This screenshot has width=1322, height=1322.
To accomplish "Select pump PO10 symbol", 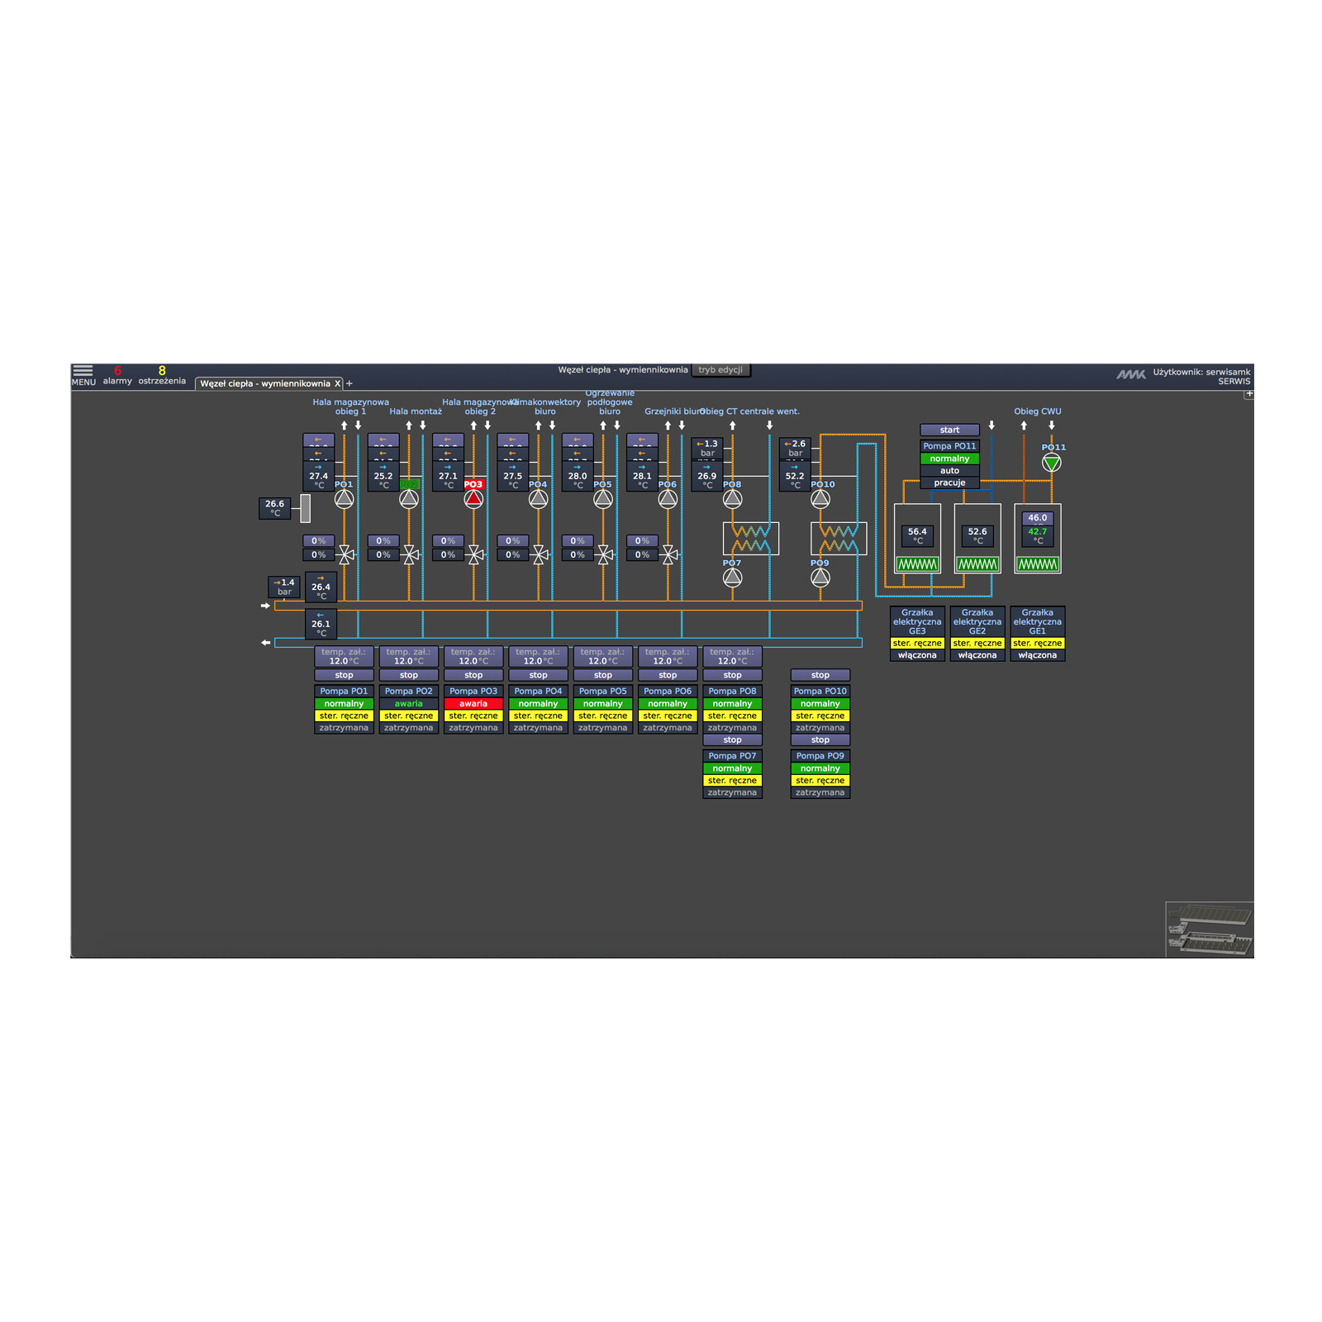I will click(x=820, y=499).
